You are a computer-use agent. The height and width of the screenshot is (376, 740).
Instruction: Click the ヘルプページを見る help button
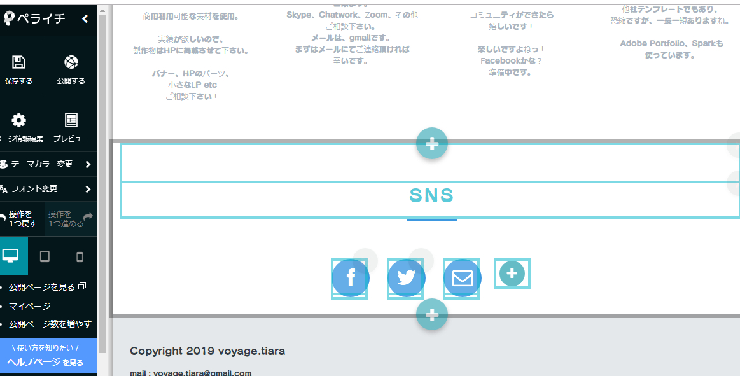45,355
